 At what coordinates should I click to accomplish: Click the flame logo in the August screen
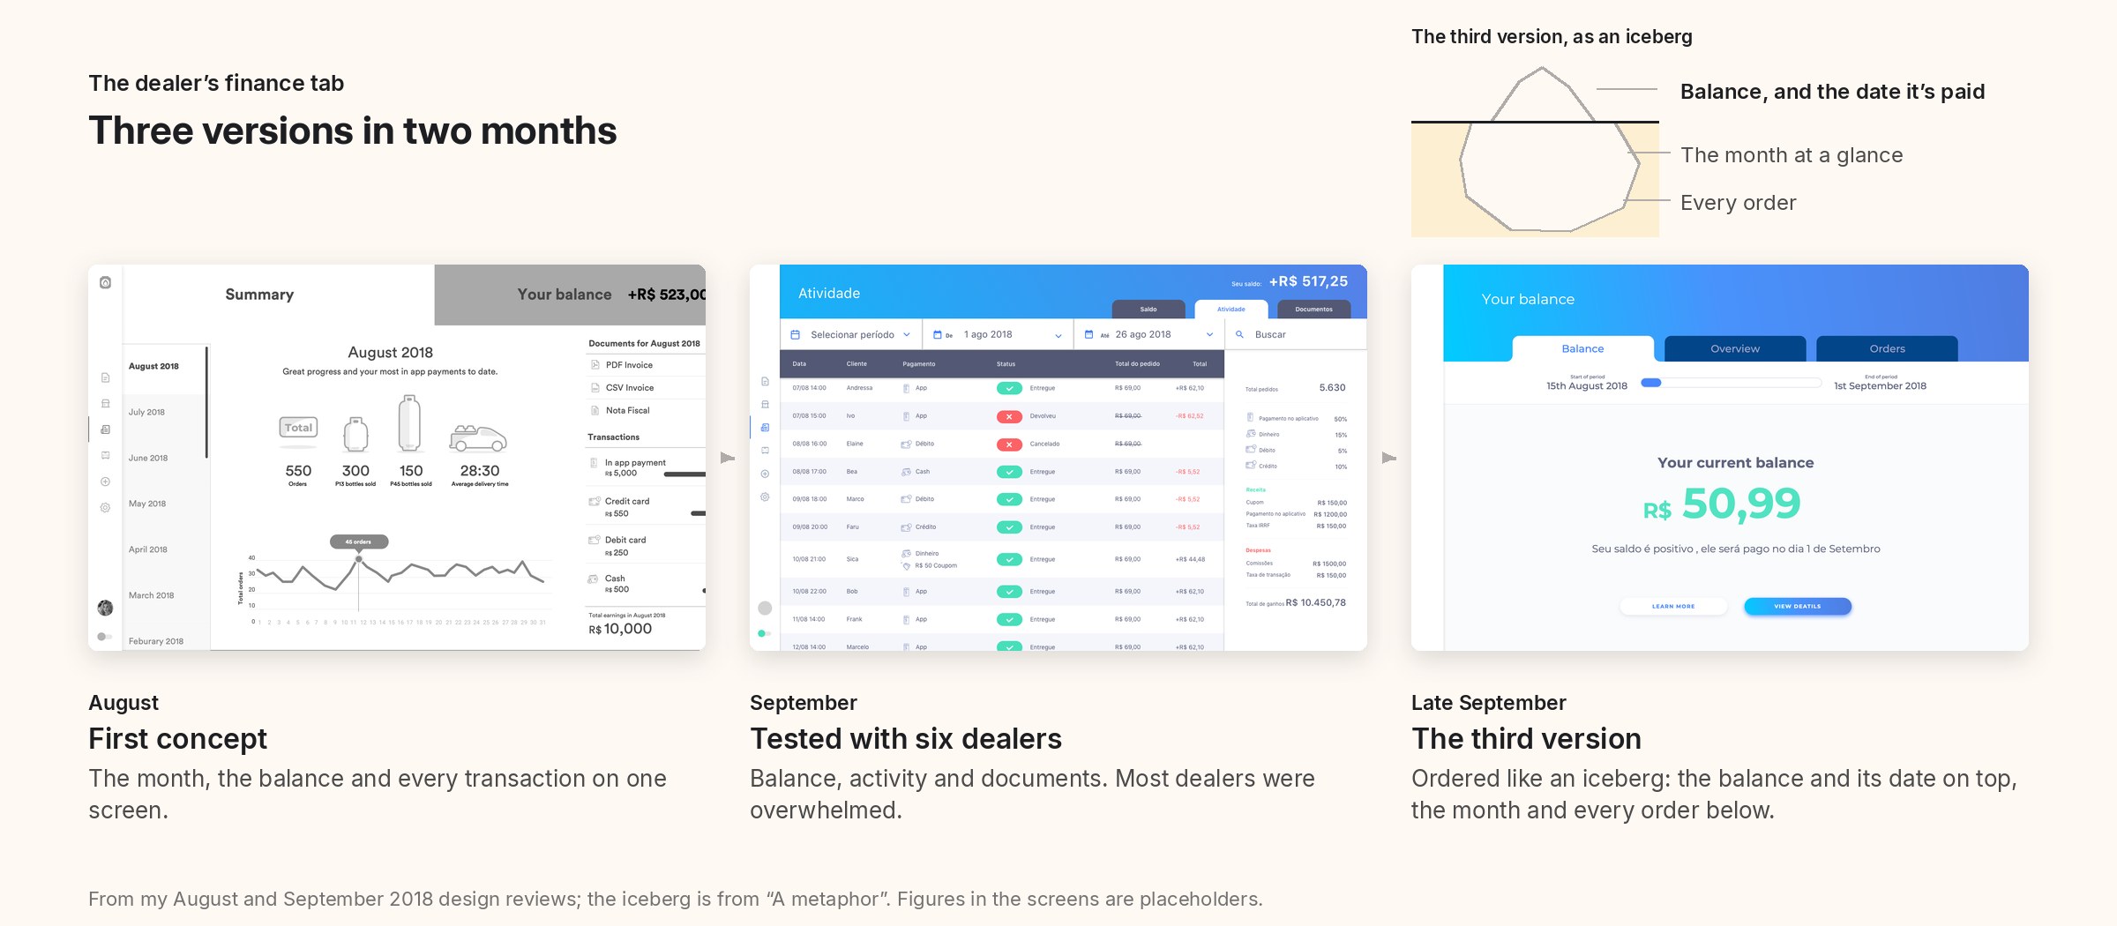coord(105,282)
